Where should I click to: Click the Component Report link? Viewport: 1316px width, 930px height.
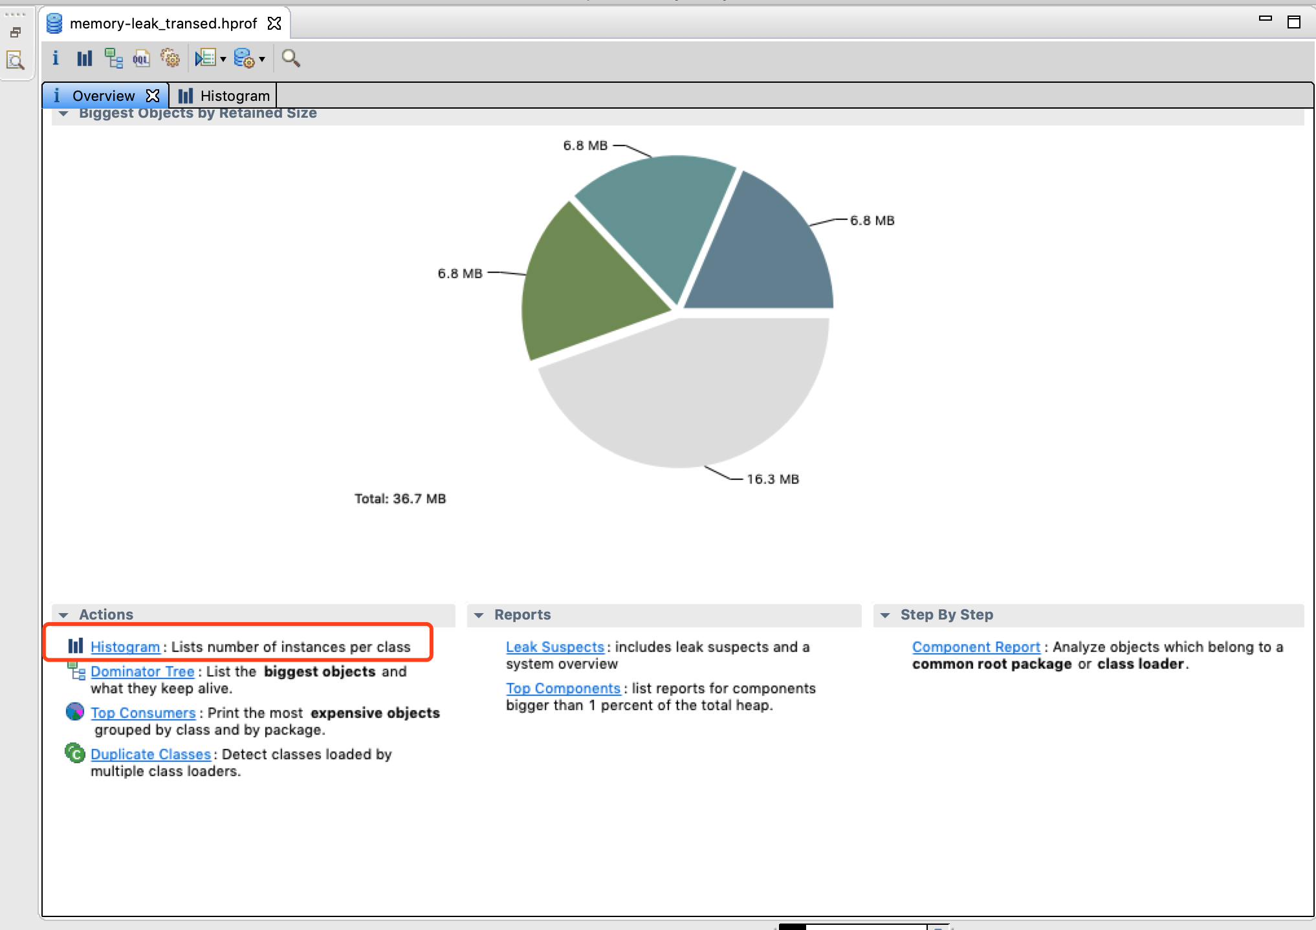(976, 647)
